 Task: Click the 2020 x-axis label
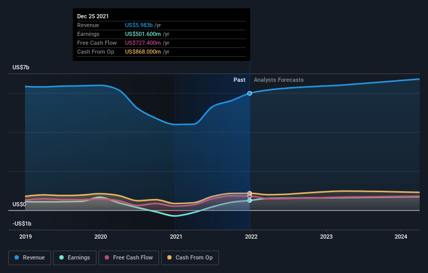click(101, 237)
